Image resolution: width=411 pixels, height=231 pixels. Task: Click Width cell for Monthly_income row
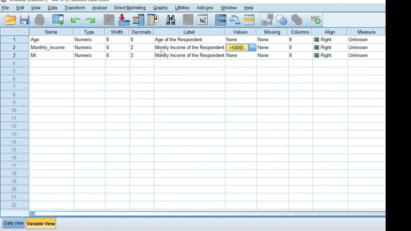(x=117, y=47)
